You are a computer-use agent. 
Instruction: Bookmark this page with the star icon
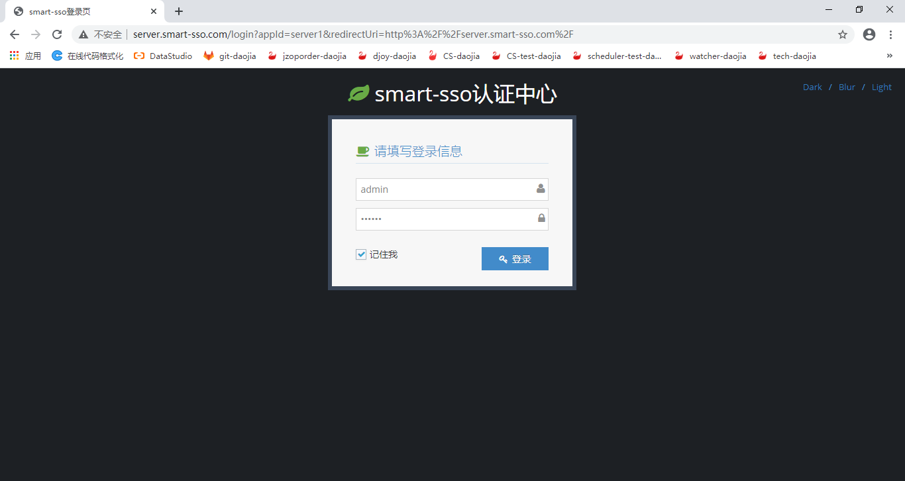coord(842,34)
